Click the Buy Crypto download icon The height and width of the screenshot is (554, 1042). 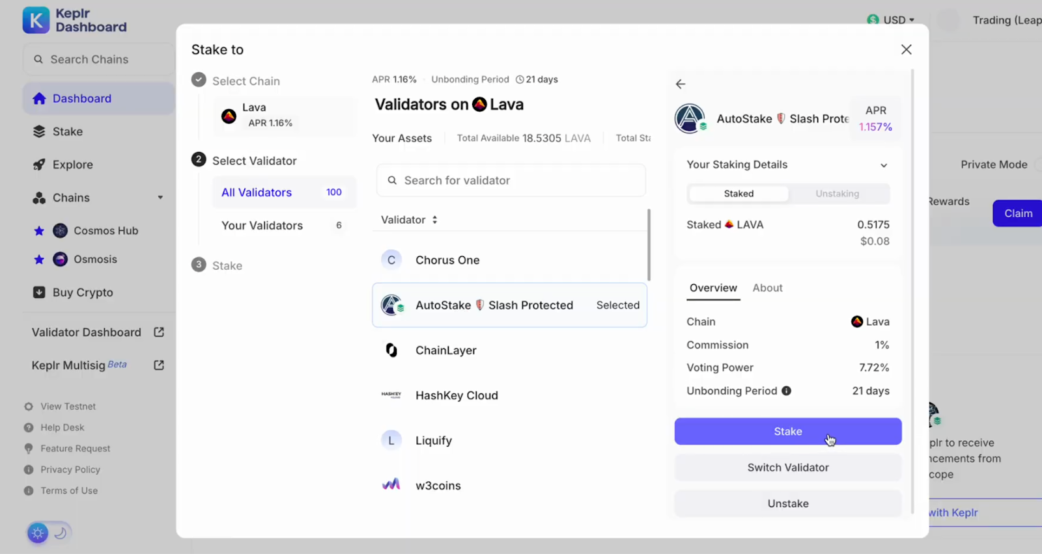tap(39, 292)
